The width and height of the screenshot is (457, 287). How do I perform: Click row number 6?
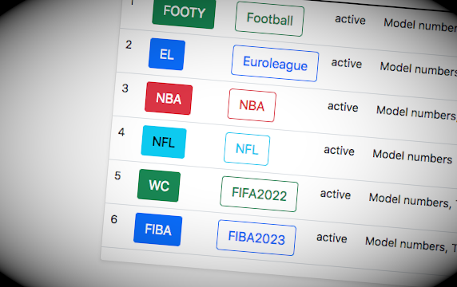pos(113,219)
